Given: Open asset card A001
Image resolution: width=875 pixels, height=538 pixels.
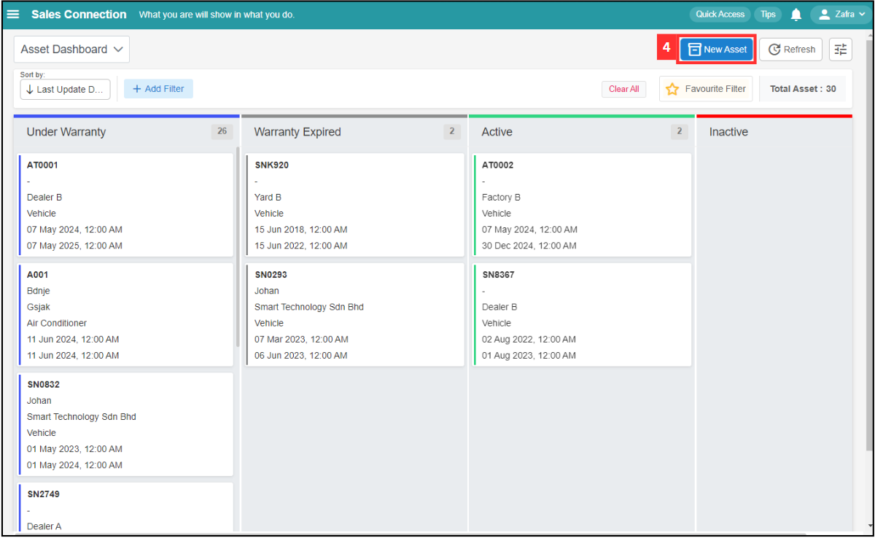Looking at the screenshot, I should click(125, 315).
